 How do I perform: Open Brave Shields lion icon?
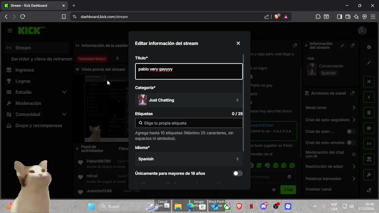coord(277,17)
